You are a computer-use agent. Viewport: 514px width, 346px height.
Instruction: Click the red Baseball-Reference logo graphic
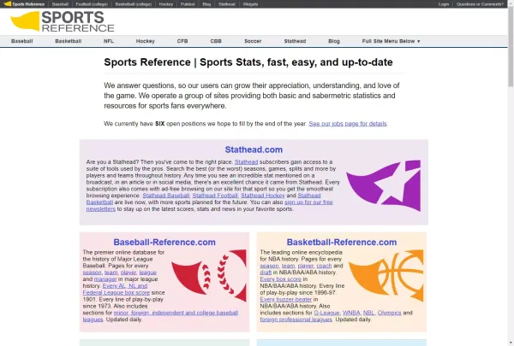click(x=209, y=275)
